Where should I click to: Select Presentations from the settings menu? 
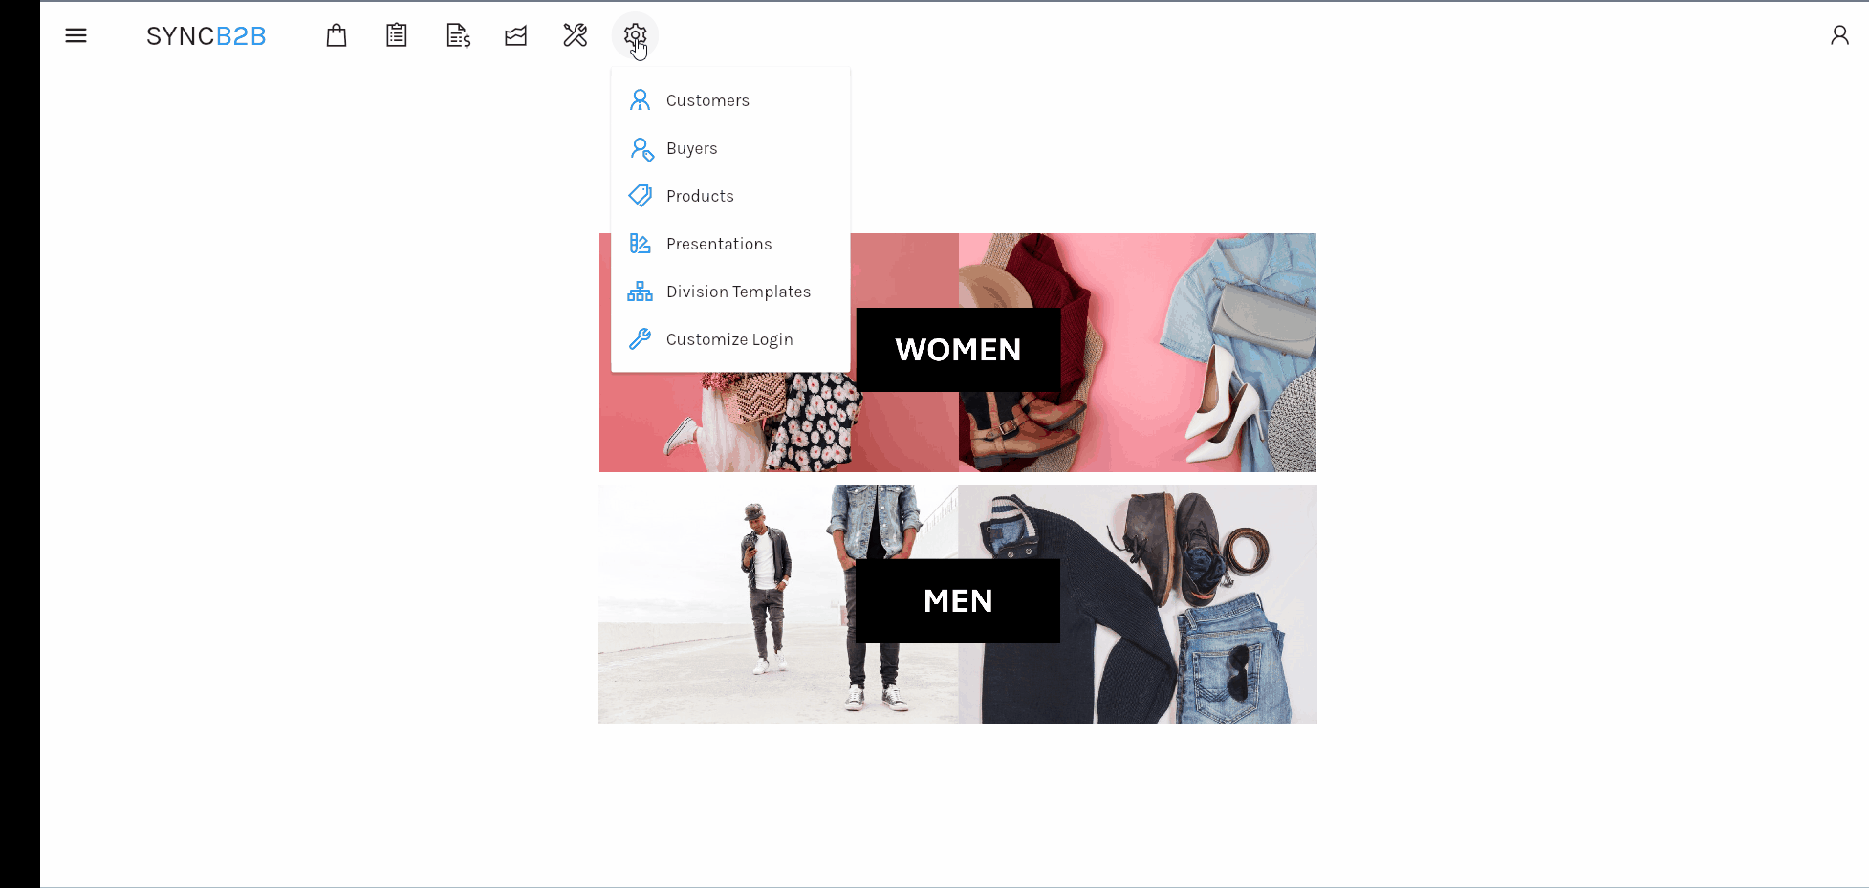(x=730, y=244)
